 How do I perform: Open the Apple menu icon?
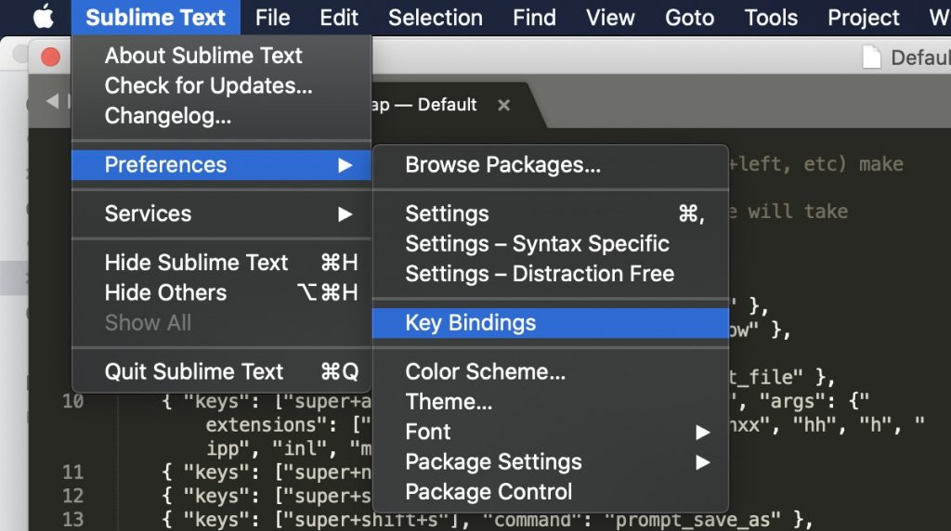click(x=43, y=17)
